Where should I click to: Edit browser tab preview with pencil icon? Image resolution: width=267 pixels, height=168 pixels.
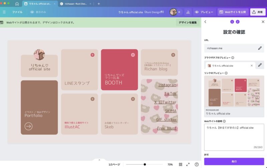tap(260, 65)
